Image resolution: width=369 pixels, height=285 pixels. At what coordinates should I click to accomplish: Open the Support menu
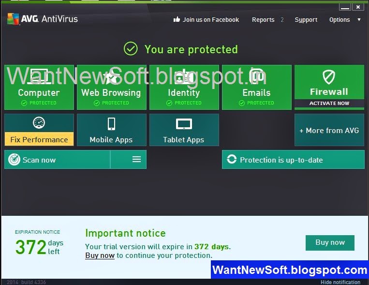tap(306, 20)
